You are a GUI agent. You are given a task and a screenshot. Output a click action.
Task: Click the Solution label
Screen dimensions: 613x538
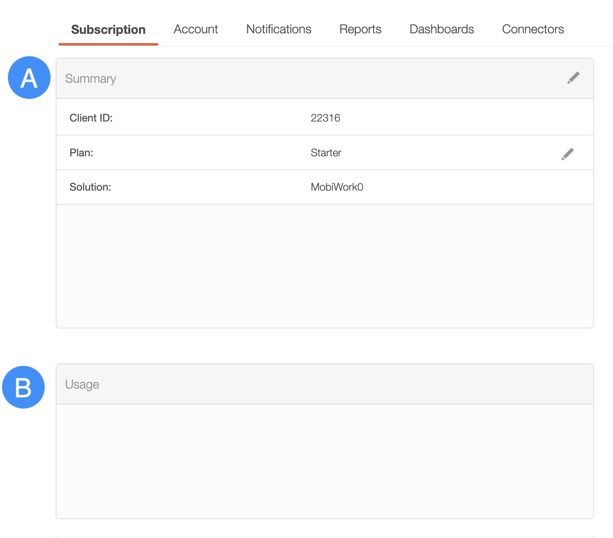click(x=90, y=187)
